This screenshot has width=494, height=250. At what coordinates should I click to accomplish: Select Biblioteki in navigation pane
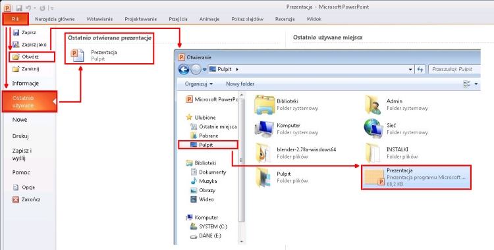[201, 163]
